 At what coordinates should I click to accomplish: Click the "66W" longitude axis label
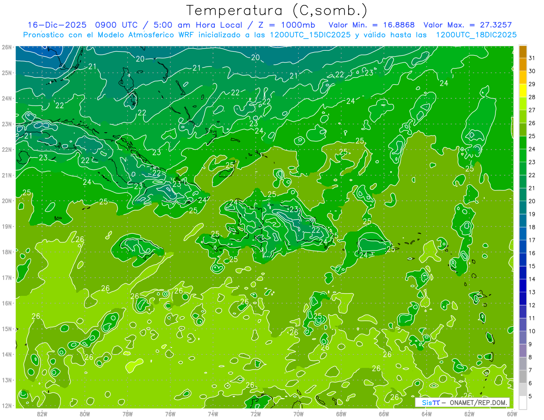384,414
